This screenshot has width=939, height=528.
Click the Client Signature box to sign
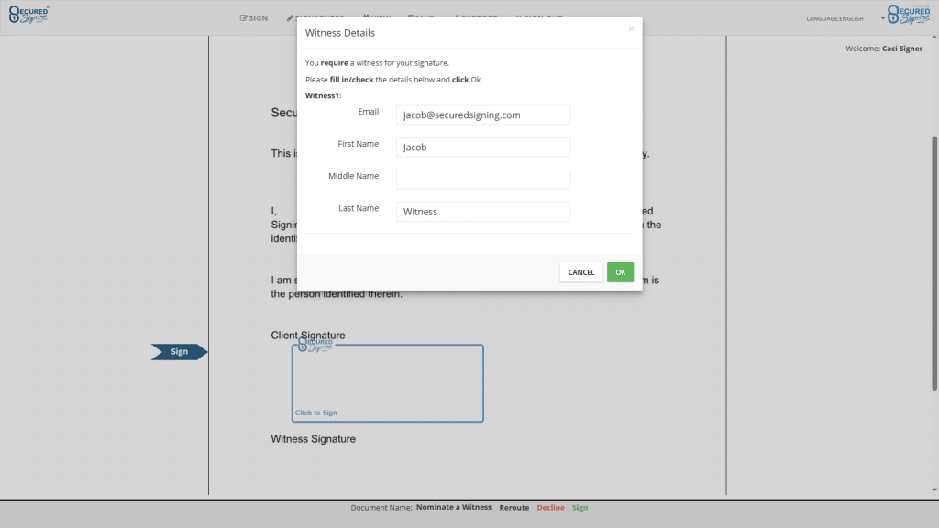[387, 383]
